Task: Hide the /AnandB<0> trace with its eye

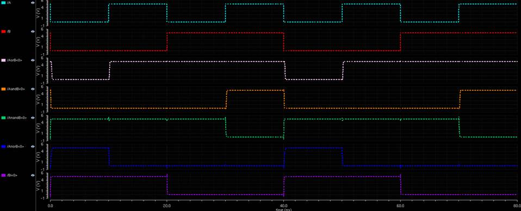Action: [x=33, y=118]
